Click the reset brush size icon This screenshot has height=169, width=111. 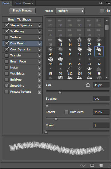click(88, 85)
